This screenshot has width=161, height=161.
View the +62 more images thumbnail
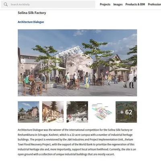(x=126, y=112)
